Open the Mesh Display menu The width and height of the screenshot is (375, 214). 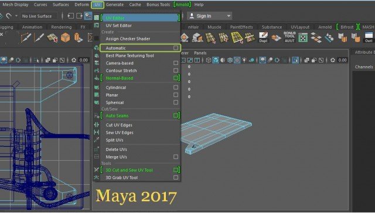15,5
